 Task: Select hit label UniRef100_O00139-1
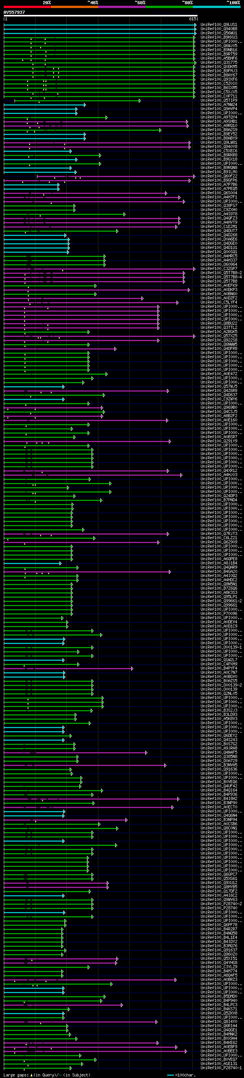click(x=222, y=647)
